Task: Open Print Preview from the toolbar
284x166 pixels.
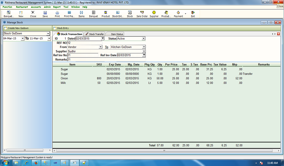Action: pos(69,14)
